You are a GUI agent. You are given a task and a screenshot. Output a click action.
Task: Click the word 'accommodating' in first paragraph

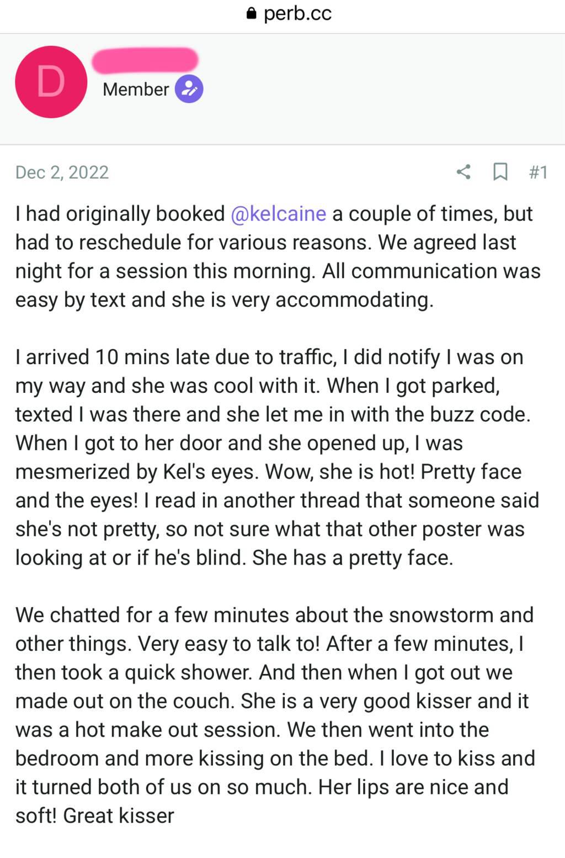[354, 300]
